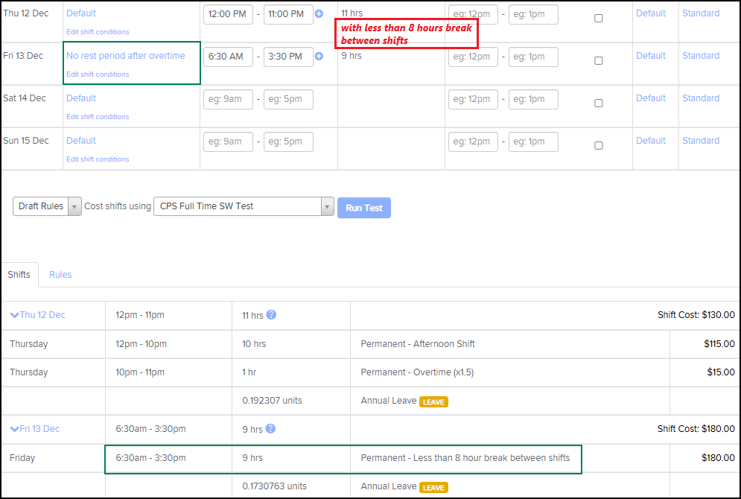Click Edit shift conditions for Sat 14 Dec

pyautogui.click(x=98, y=117)
